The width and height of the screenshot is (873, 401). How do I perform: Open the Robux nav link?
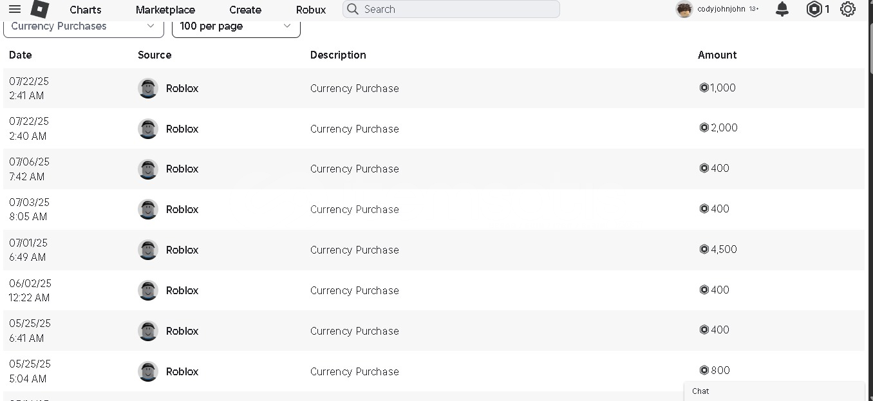pos(311,10)
